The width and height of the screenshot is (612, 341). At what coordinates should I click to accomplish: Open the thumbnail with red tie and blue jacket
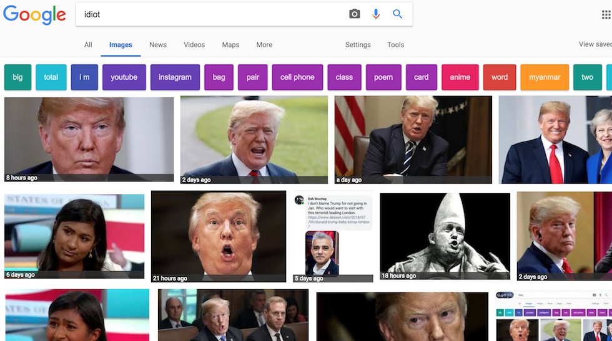(x=555, y=140)
